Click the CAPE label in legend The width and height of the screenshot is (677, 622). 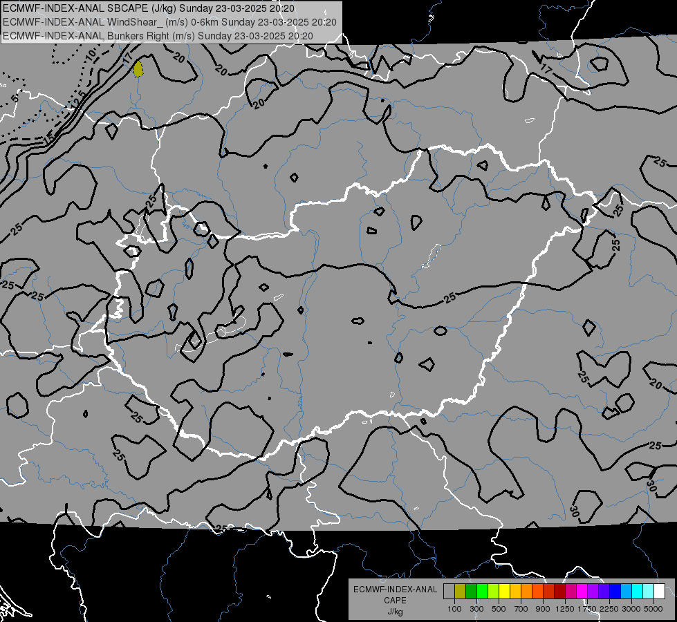point(395,601)
